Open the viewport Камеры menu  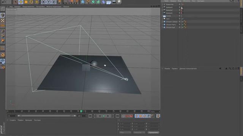click(17, 7)
